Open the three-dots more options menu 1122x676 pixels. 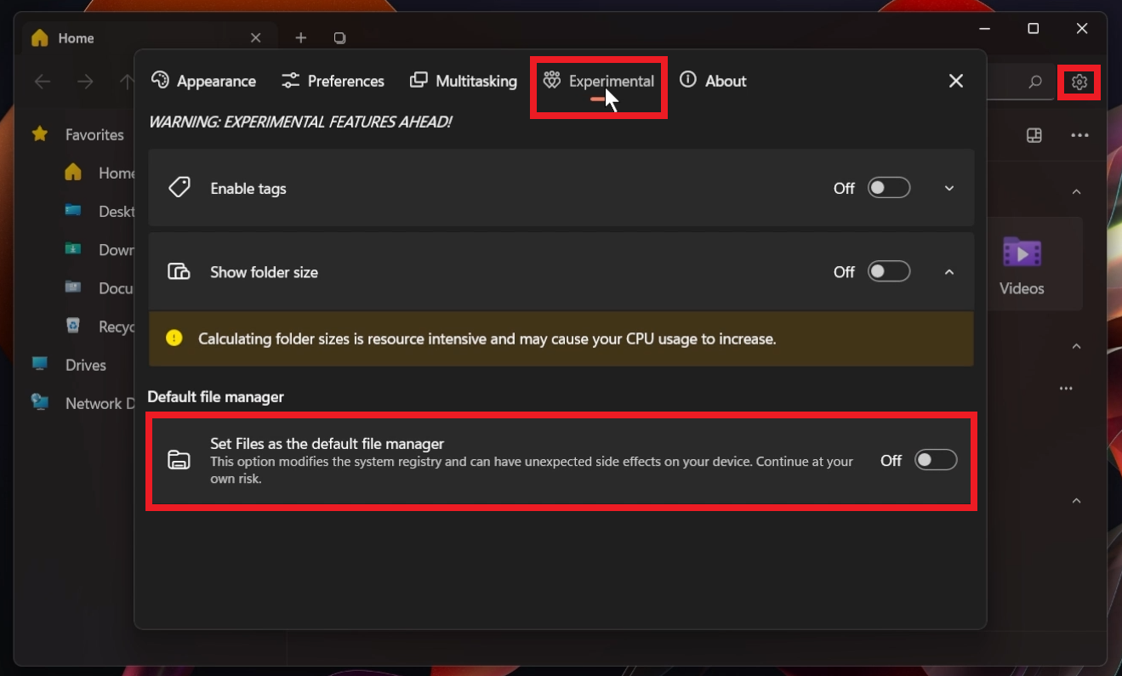click(x=1079, y=135)
